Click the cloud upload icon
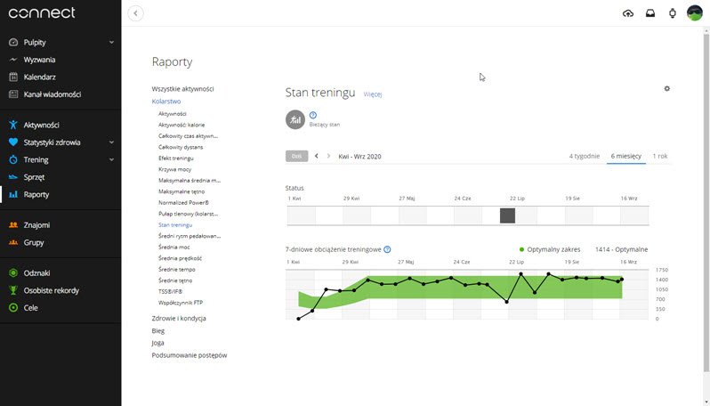This screenshot has height=406, width=710. (x=628, y=13)
